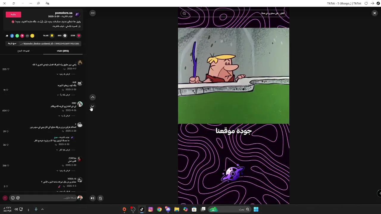Like the video with the heart icon

(x=79, y=36)
